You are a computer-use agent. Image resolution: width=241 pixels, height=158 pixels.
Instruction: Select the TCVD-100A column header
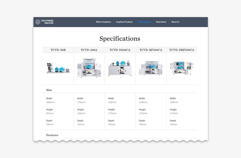[89, 50]
